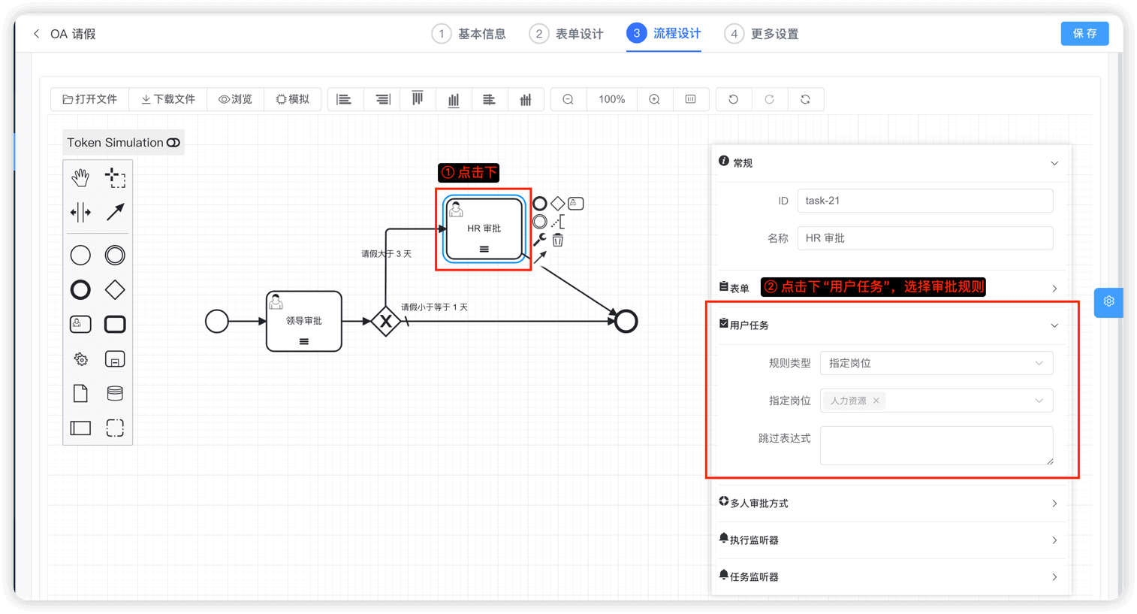Remove the 人力资源 tag
1137x614 pixels.
(876, 401)
